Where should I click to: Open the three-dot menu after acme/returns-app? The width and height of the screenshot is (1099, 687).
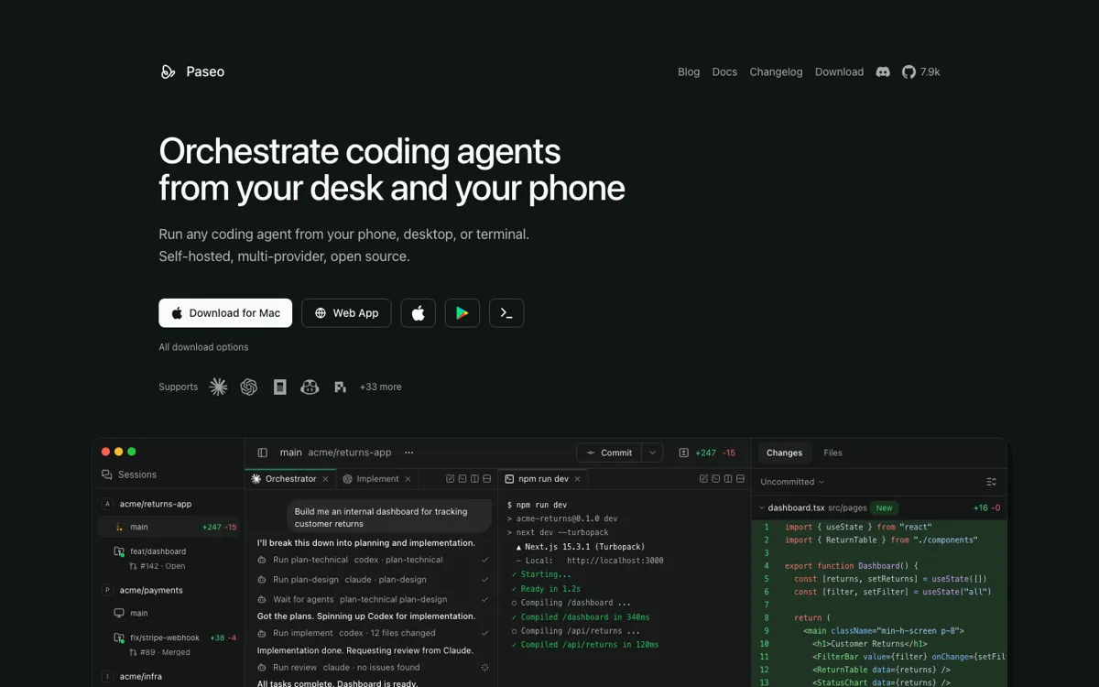409,453
